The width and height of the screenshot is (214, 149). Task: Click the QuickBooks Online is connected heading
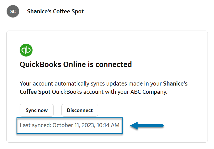(x=76, y=64)
